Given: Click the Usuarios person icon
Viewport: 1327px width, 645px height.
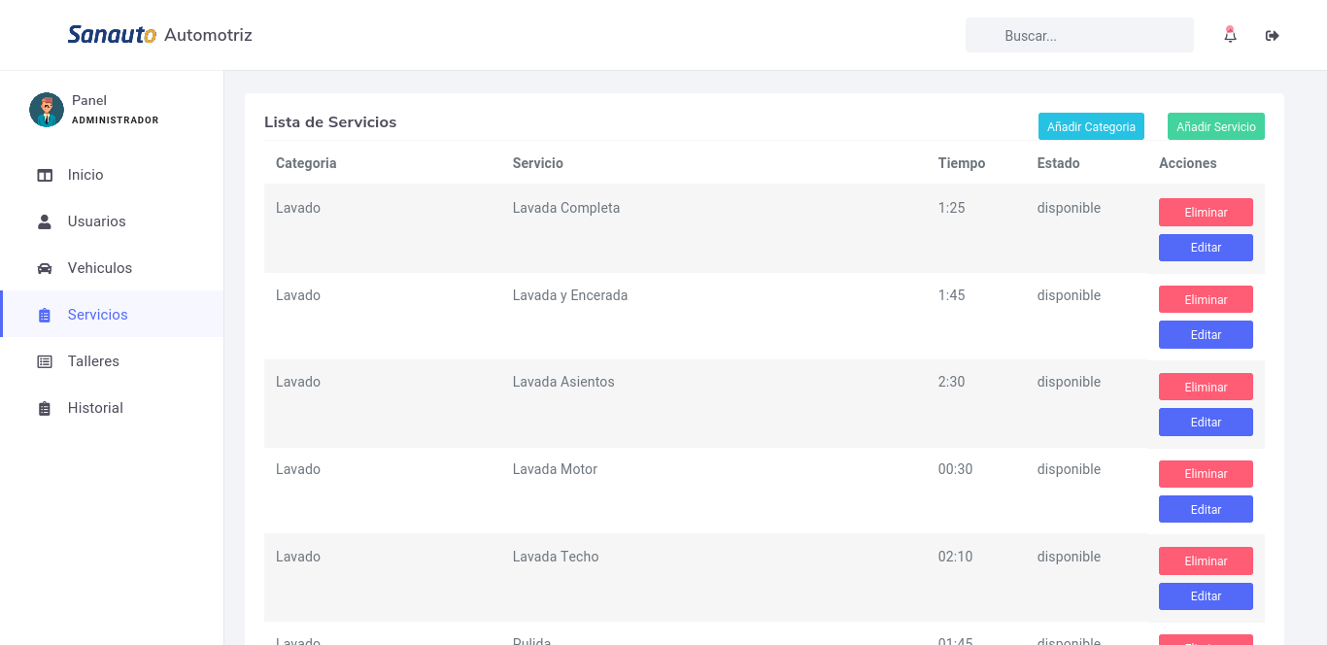Looking at the screenshot, I should click(45, 221).
